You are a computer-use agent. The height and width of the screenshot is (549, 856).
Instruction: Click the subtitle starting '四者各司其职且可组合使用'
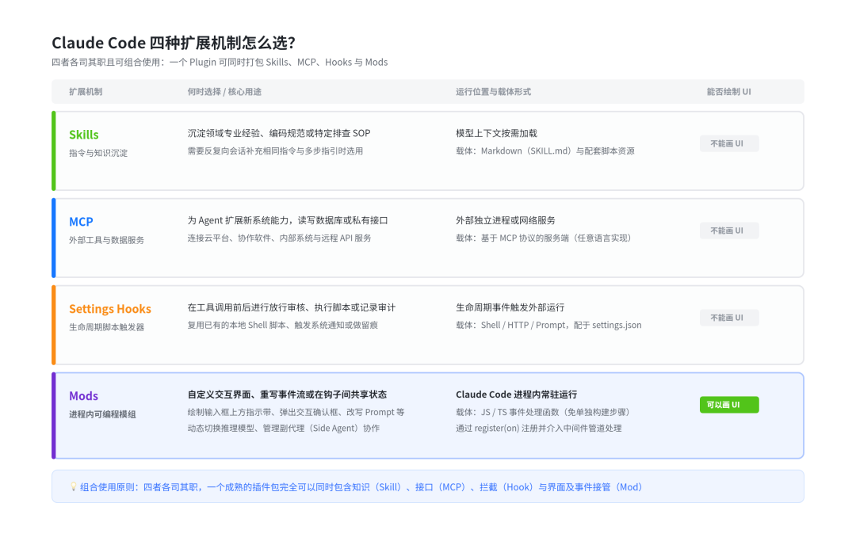[x=220, y=63]
